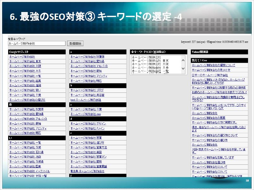The width and height of the screenshot is (254, 190).
Task: Open the 'ホームページ制作会社 東京' Googleサジェスト link
Action: (25, 62)
